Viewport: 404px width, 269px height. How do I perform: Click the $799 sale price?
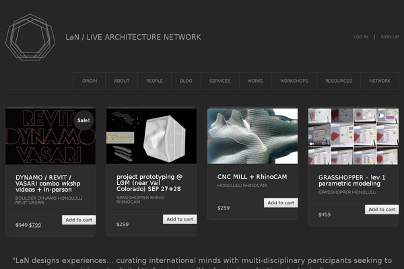pyautogui.click(x=35, y=225)
